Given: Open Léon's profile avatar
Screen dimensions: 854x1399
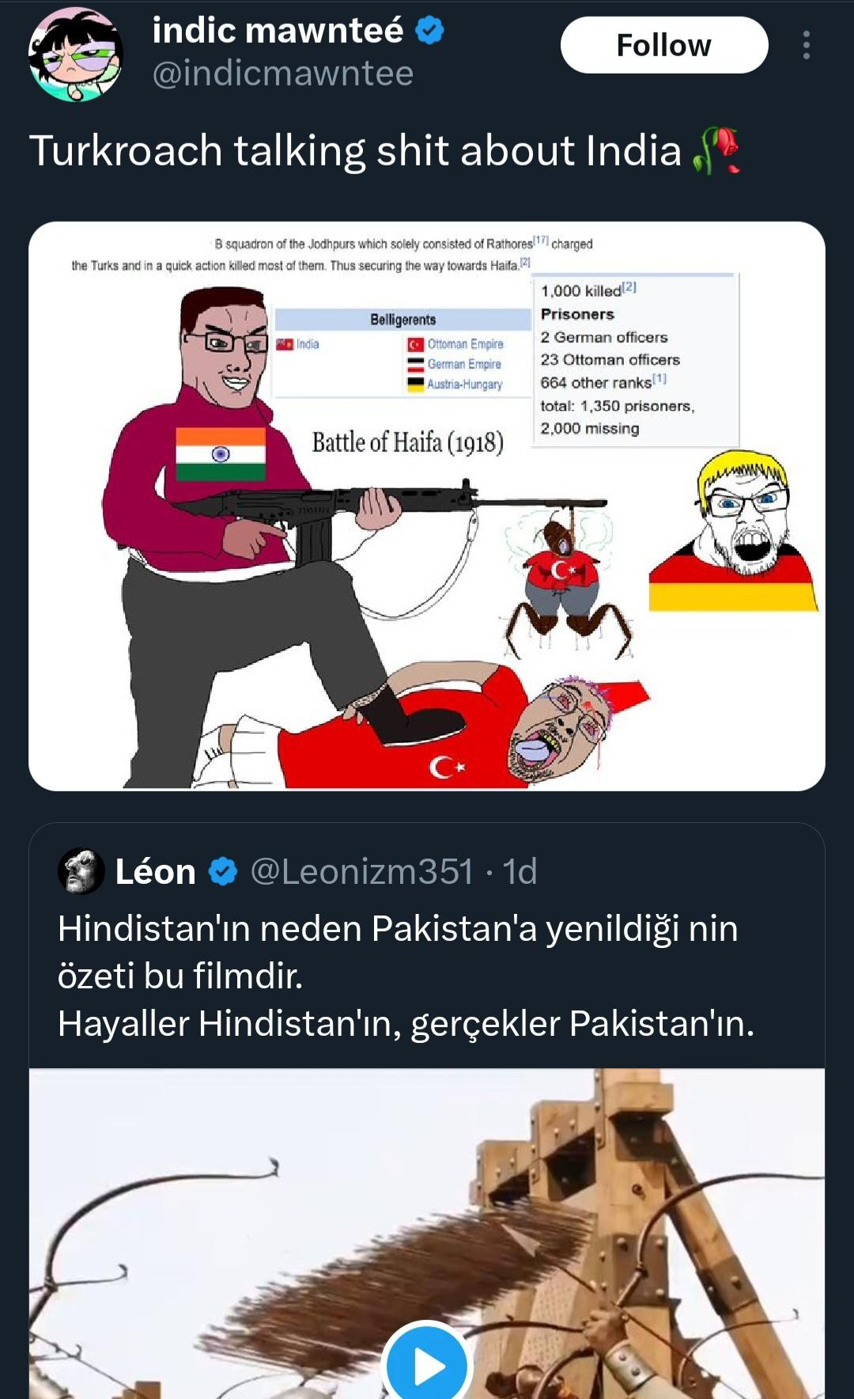Looking at the screenshot, I should [81, 871].
